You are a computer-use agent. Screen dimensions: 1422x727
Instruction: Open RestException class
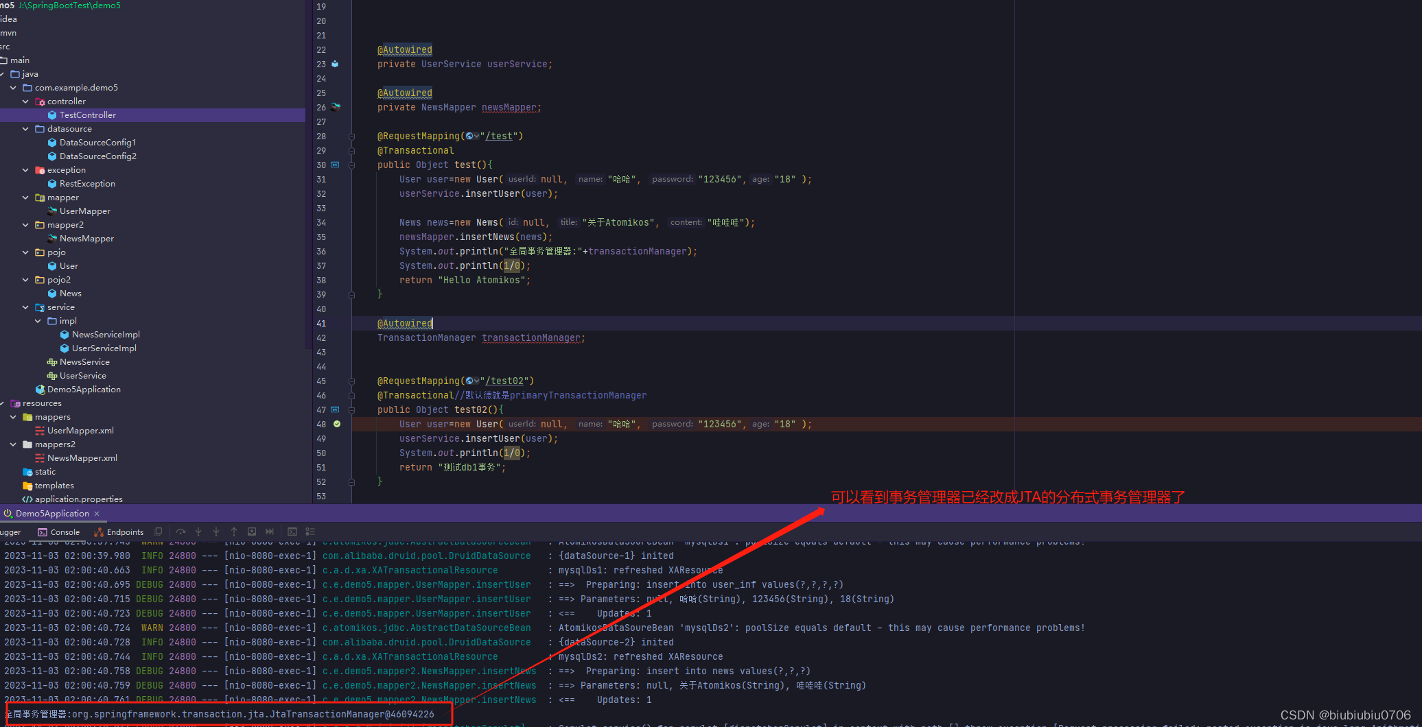click(87, 184)
